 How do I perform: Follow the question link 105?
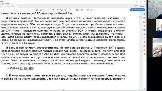31,68
